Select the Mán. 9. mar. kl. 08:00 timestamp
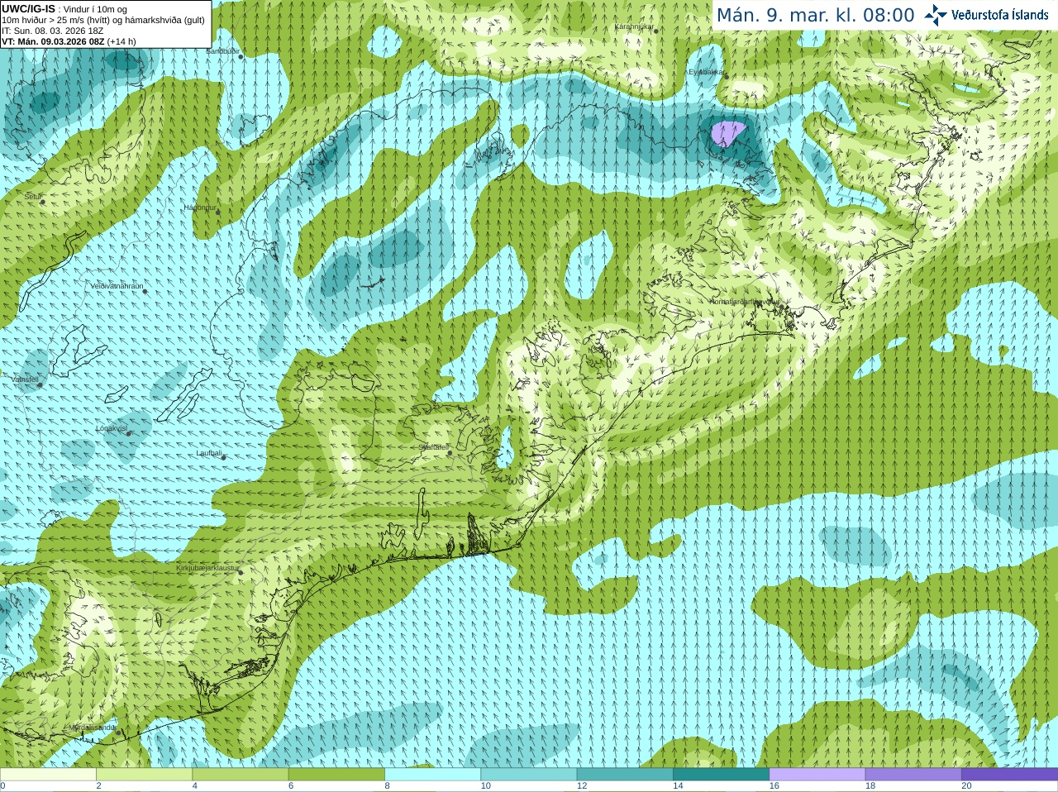Screen dimensions: 1058x792 point(815,16)
